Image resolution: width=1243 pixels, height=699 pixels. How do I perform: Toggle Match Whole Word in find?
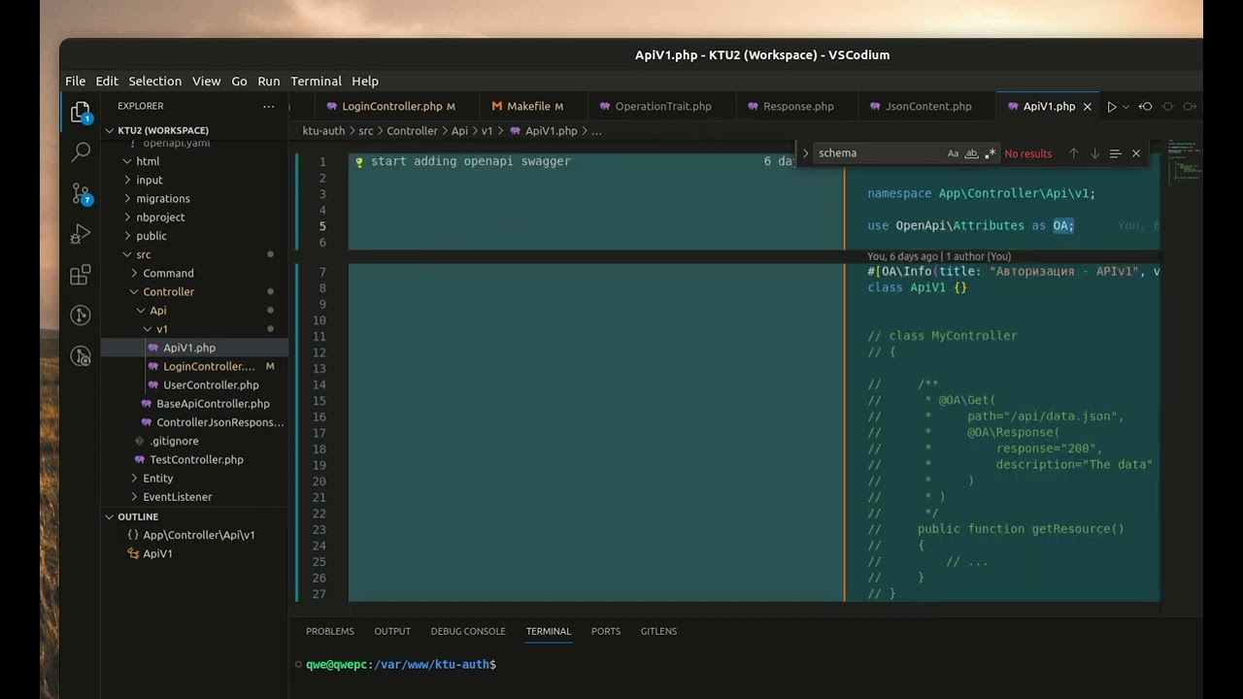pyautogui.click(x=971, y=153)
